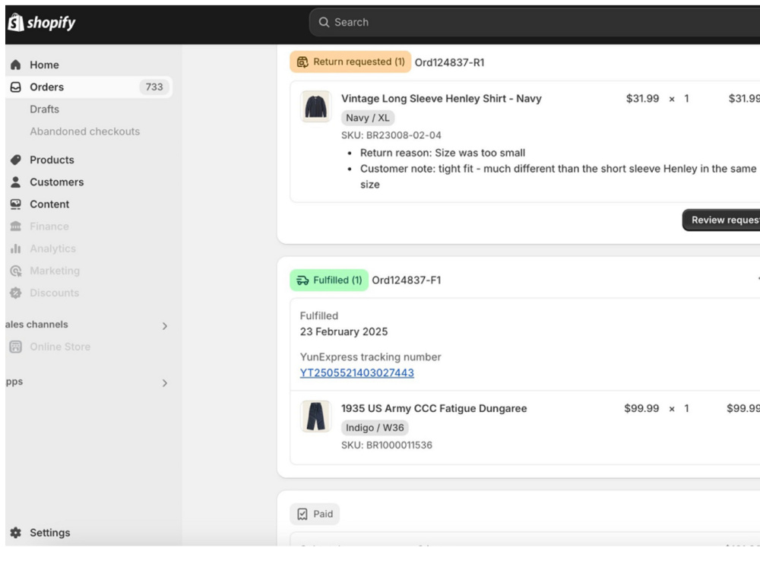Viewport: 760px width, 570px height.
Task: Click the Review request button
Action: point(721,220)
